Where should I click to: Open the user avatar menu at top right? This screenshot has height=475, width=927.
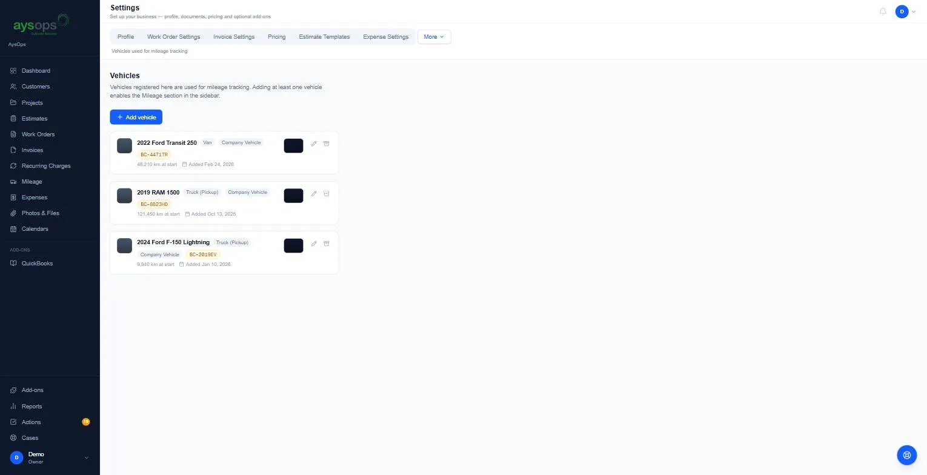[905, 12]
